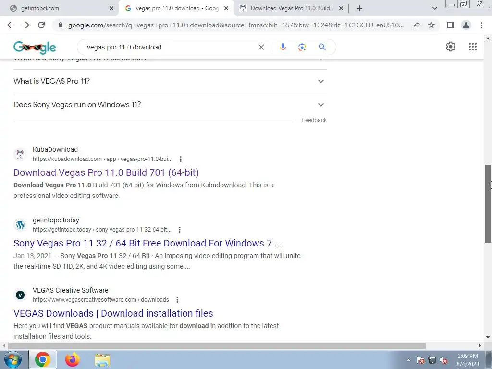Screen dimensions: 492x369
Task: Open the Google apps grid
Action: pyautogui.click(x=473, y=47)
